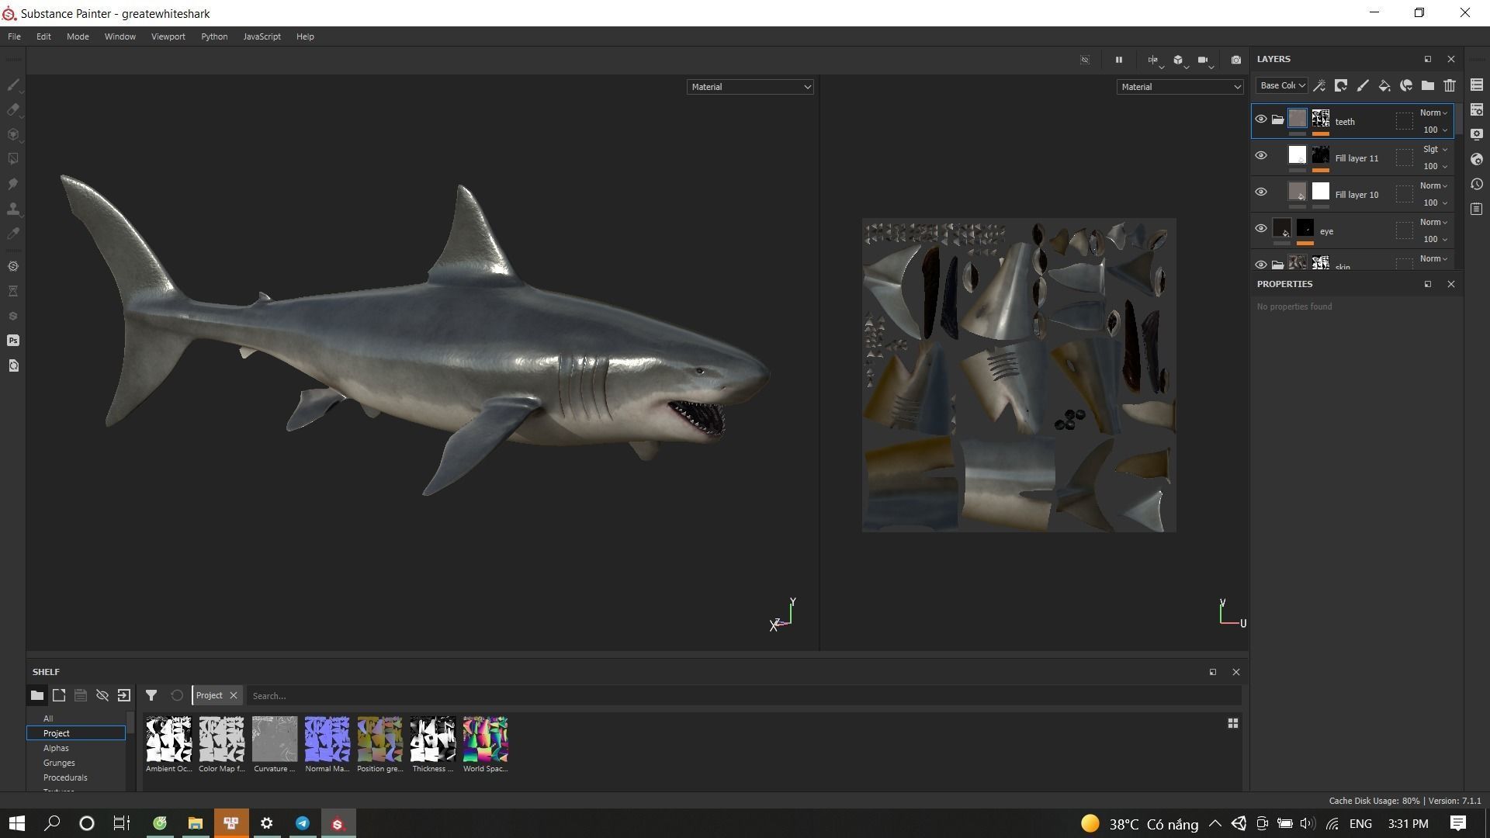Image resolution: width=1490 pixels, height=838 pixels.
Task: Open the Texture Set Settings panel icon
Action: [1477, 109]
